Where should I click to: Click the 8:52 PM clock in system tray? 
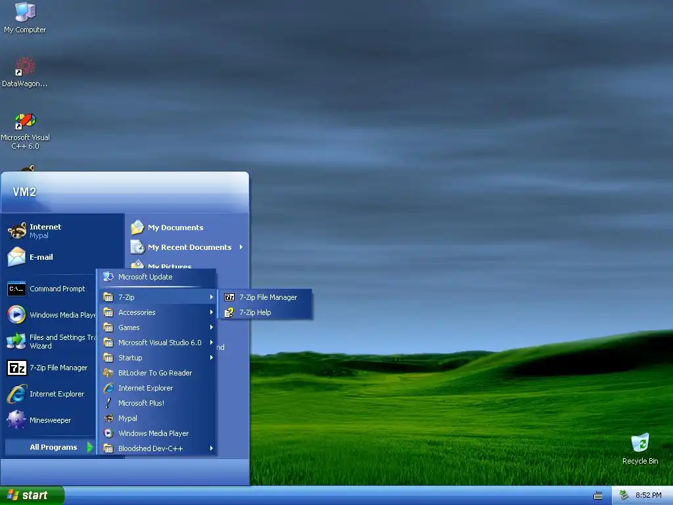[x=648, y=495]
